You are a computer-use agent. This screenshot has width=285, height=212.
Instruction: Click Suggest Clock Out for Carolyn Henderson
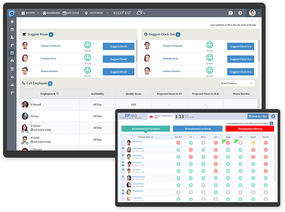pos(241,47)
